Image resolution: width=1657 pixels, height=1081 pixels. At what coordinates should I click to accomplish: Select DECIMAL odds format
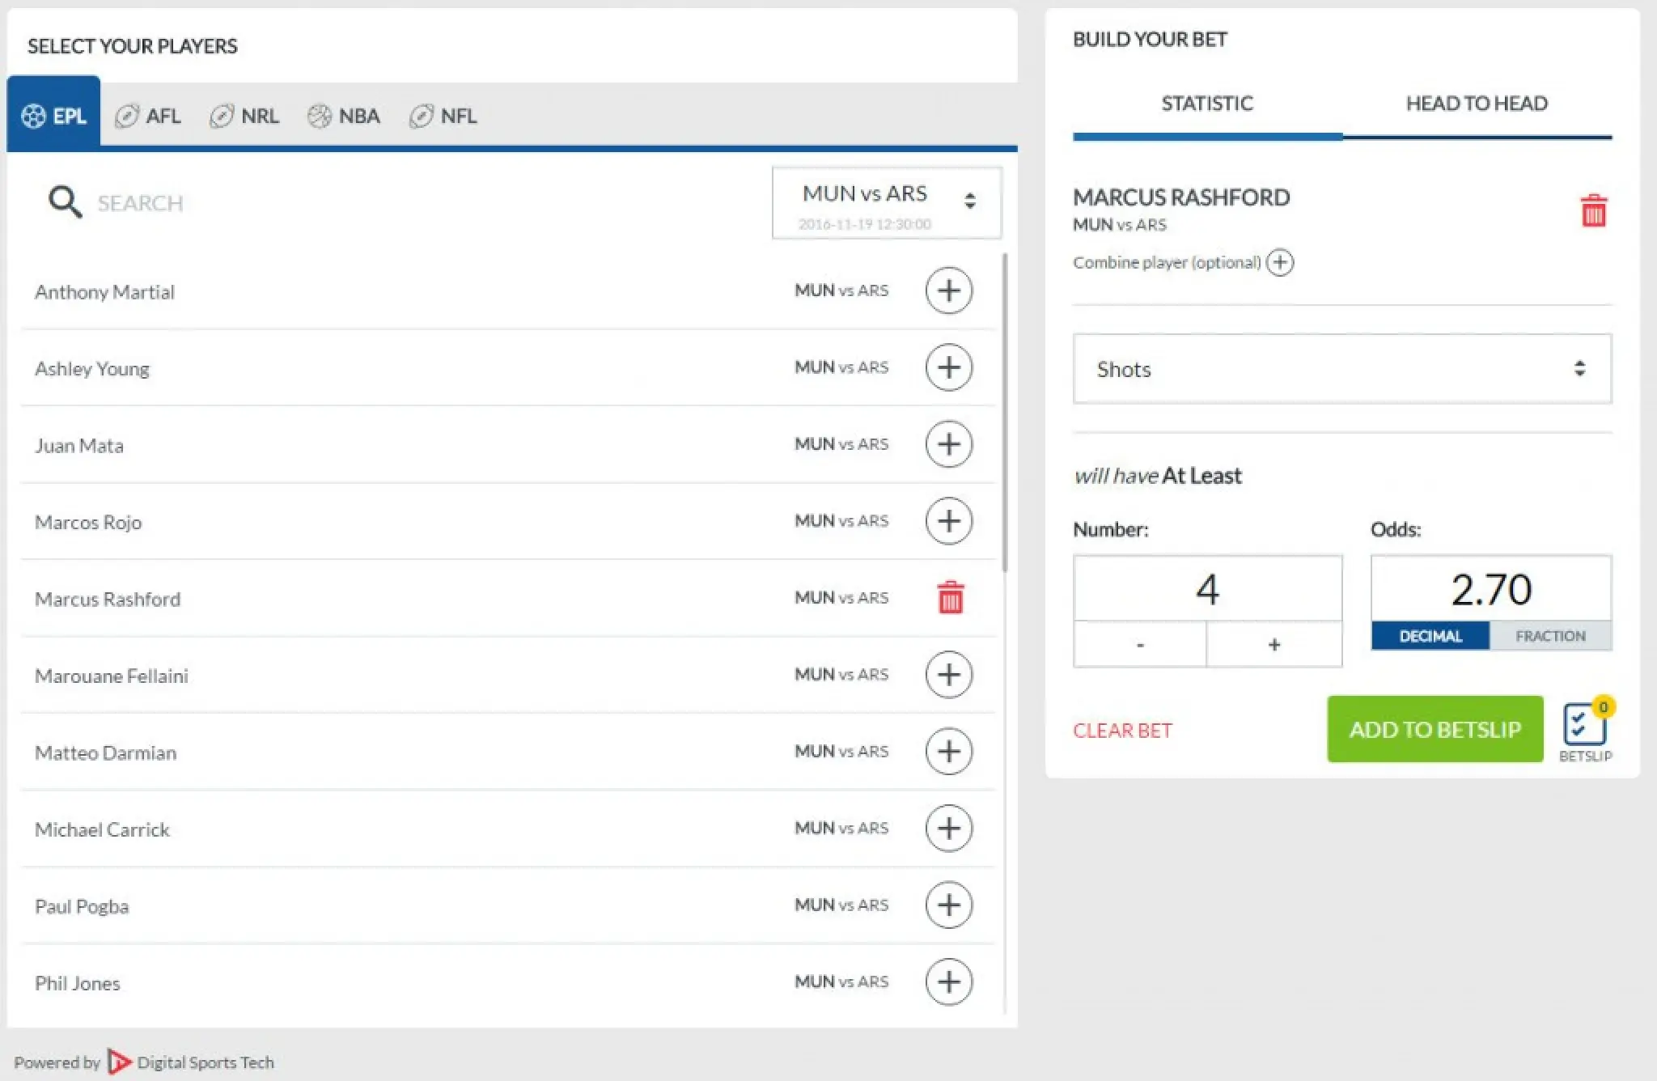click(1430, 636)
